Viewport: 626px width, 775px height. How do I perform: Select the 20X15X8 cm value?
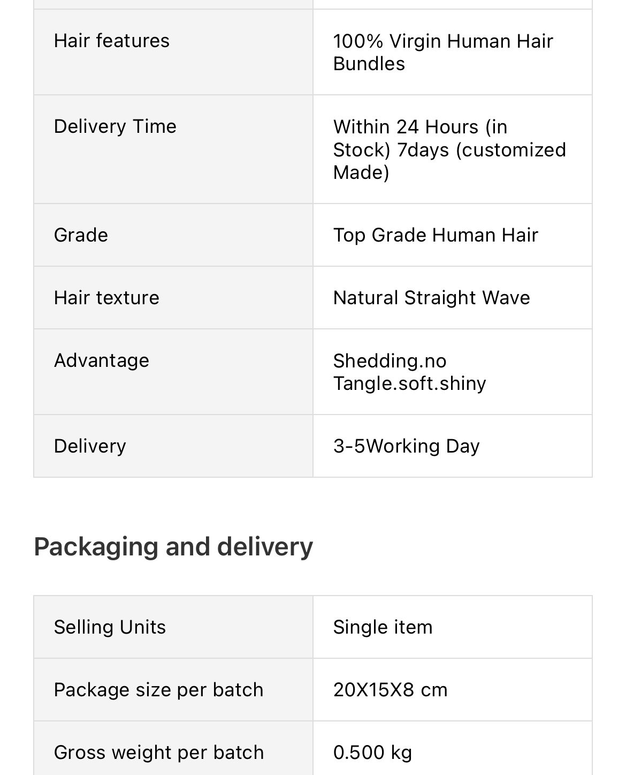[390, 690]
